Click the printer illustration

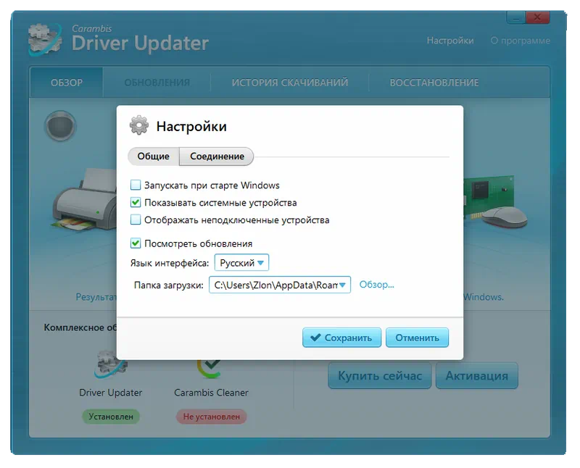tap(84, 200)
